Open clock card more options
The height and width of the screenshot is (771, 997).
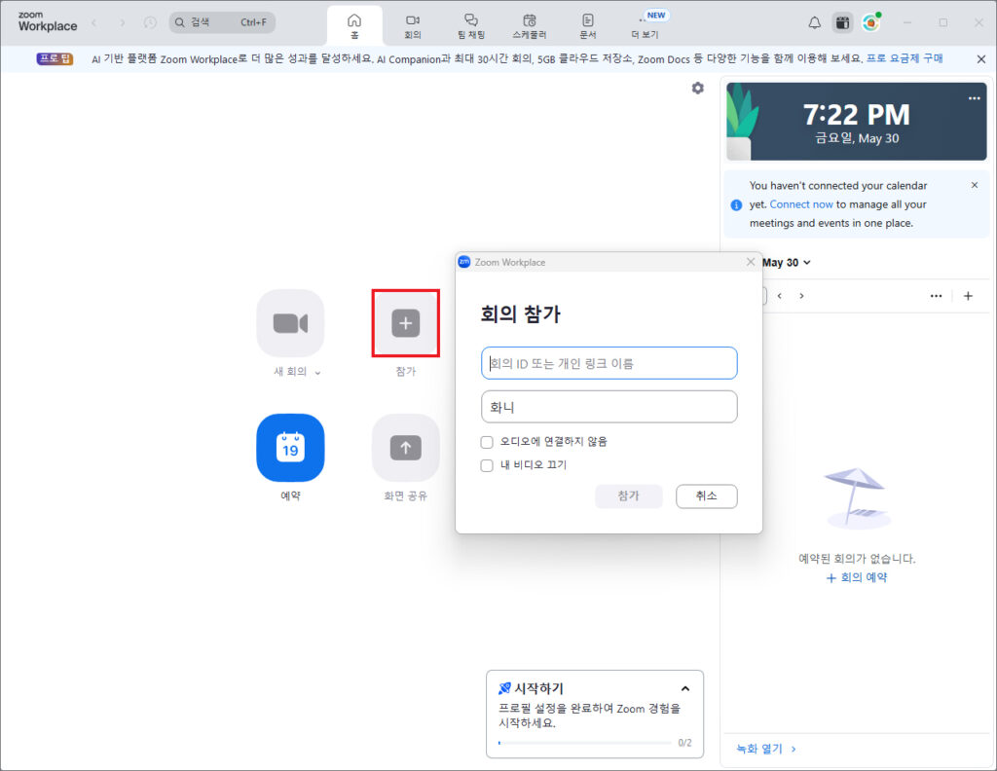click(x=974, y=98)
